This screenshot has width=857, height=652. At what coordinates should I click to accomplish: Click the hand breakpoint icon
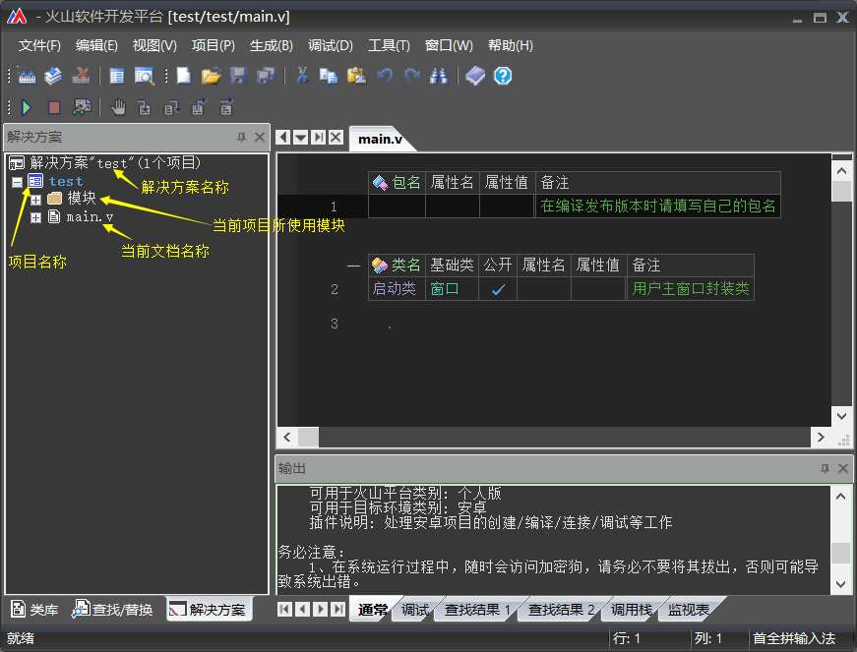[x=118, y=107]
